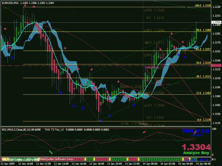Select the '50.0 1.3234' Fibonacci label

204,63
